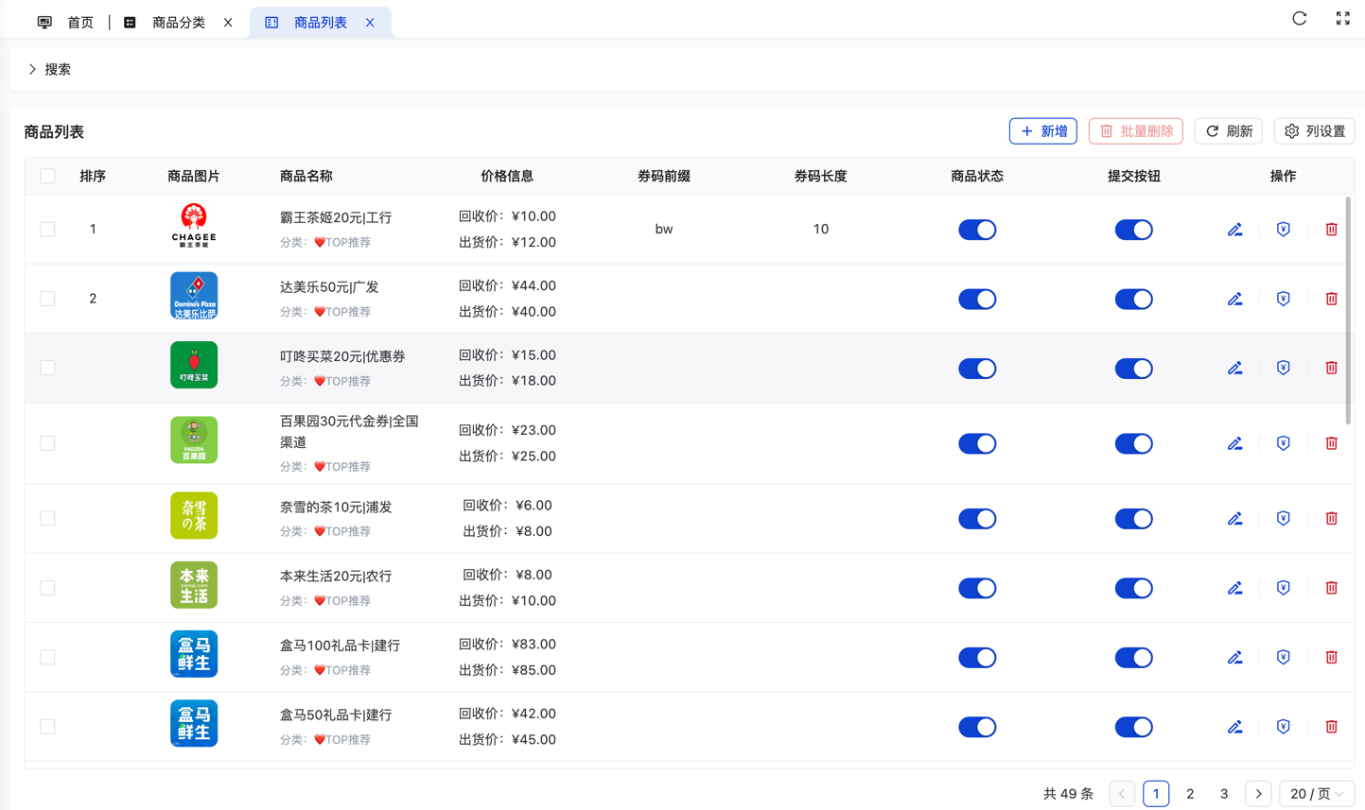Image resolution: width=1365 pixels, height=810 pixels.
Task: Disable 提交按钮 switch for 百果园30元代金券
Action: pos(1132,443)
